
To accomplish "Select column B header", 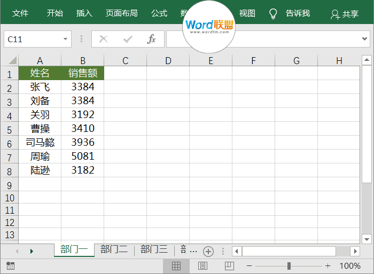I will point(82,60).
